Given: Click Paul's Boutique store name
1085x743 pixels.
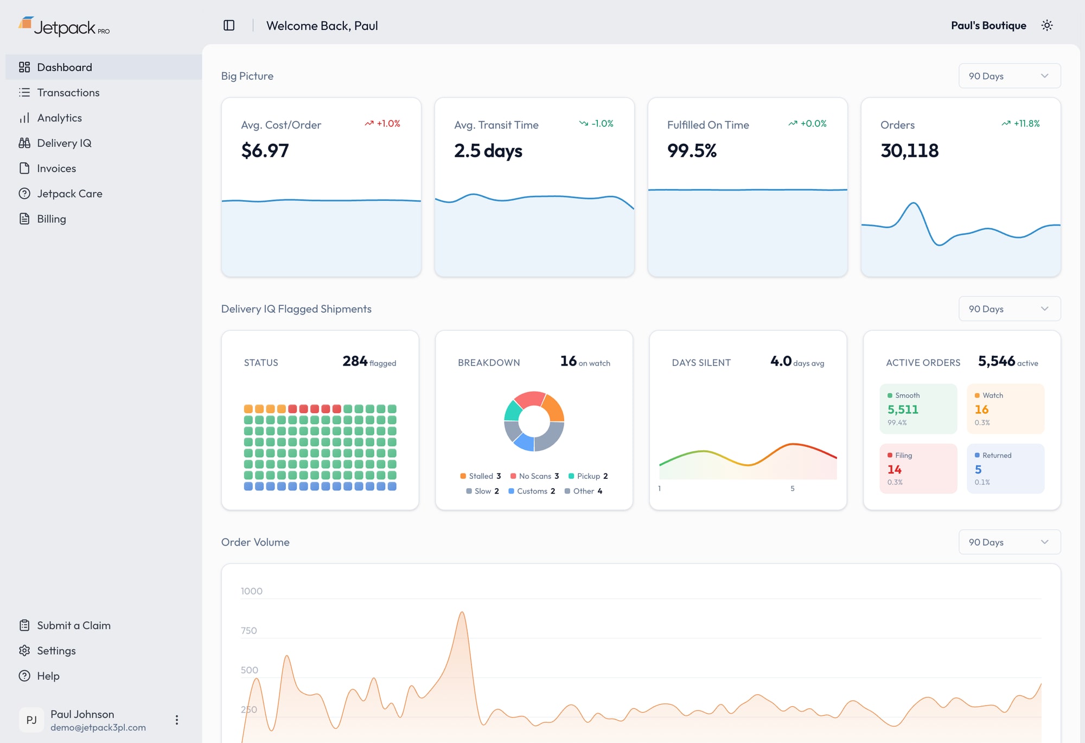Looking at the screenshot, I should (x=988, y=25).
